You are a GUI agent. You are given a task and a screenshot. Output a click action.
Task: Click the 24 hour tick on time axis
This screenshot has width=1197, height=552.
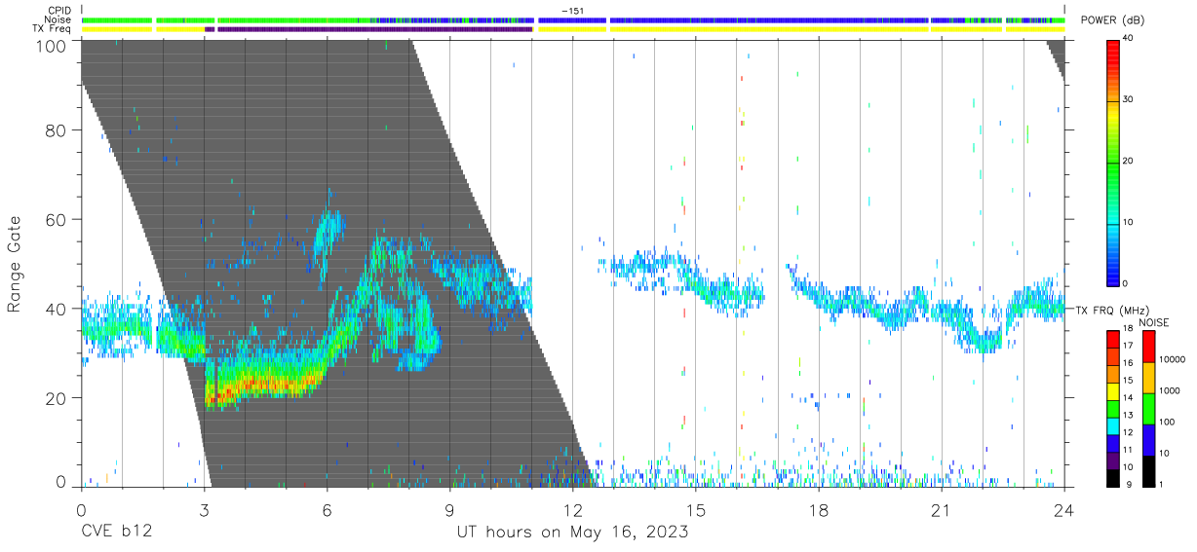pyautogui.click(x=1064, y=510)
